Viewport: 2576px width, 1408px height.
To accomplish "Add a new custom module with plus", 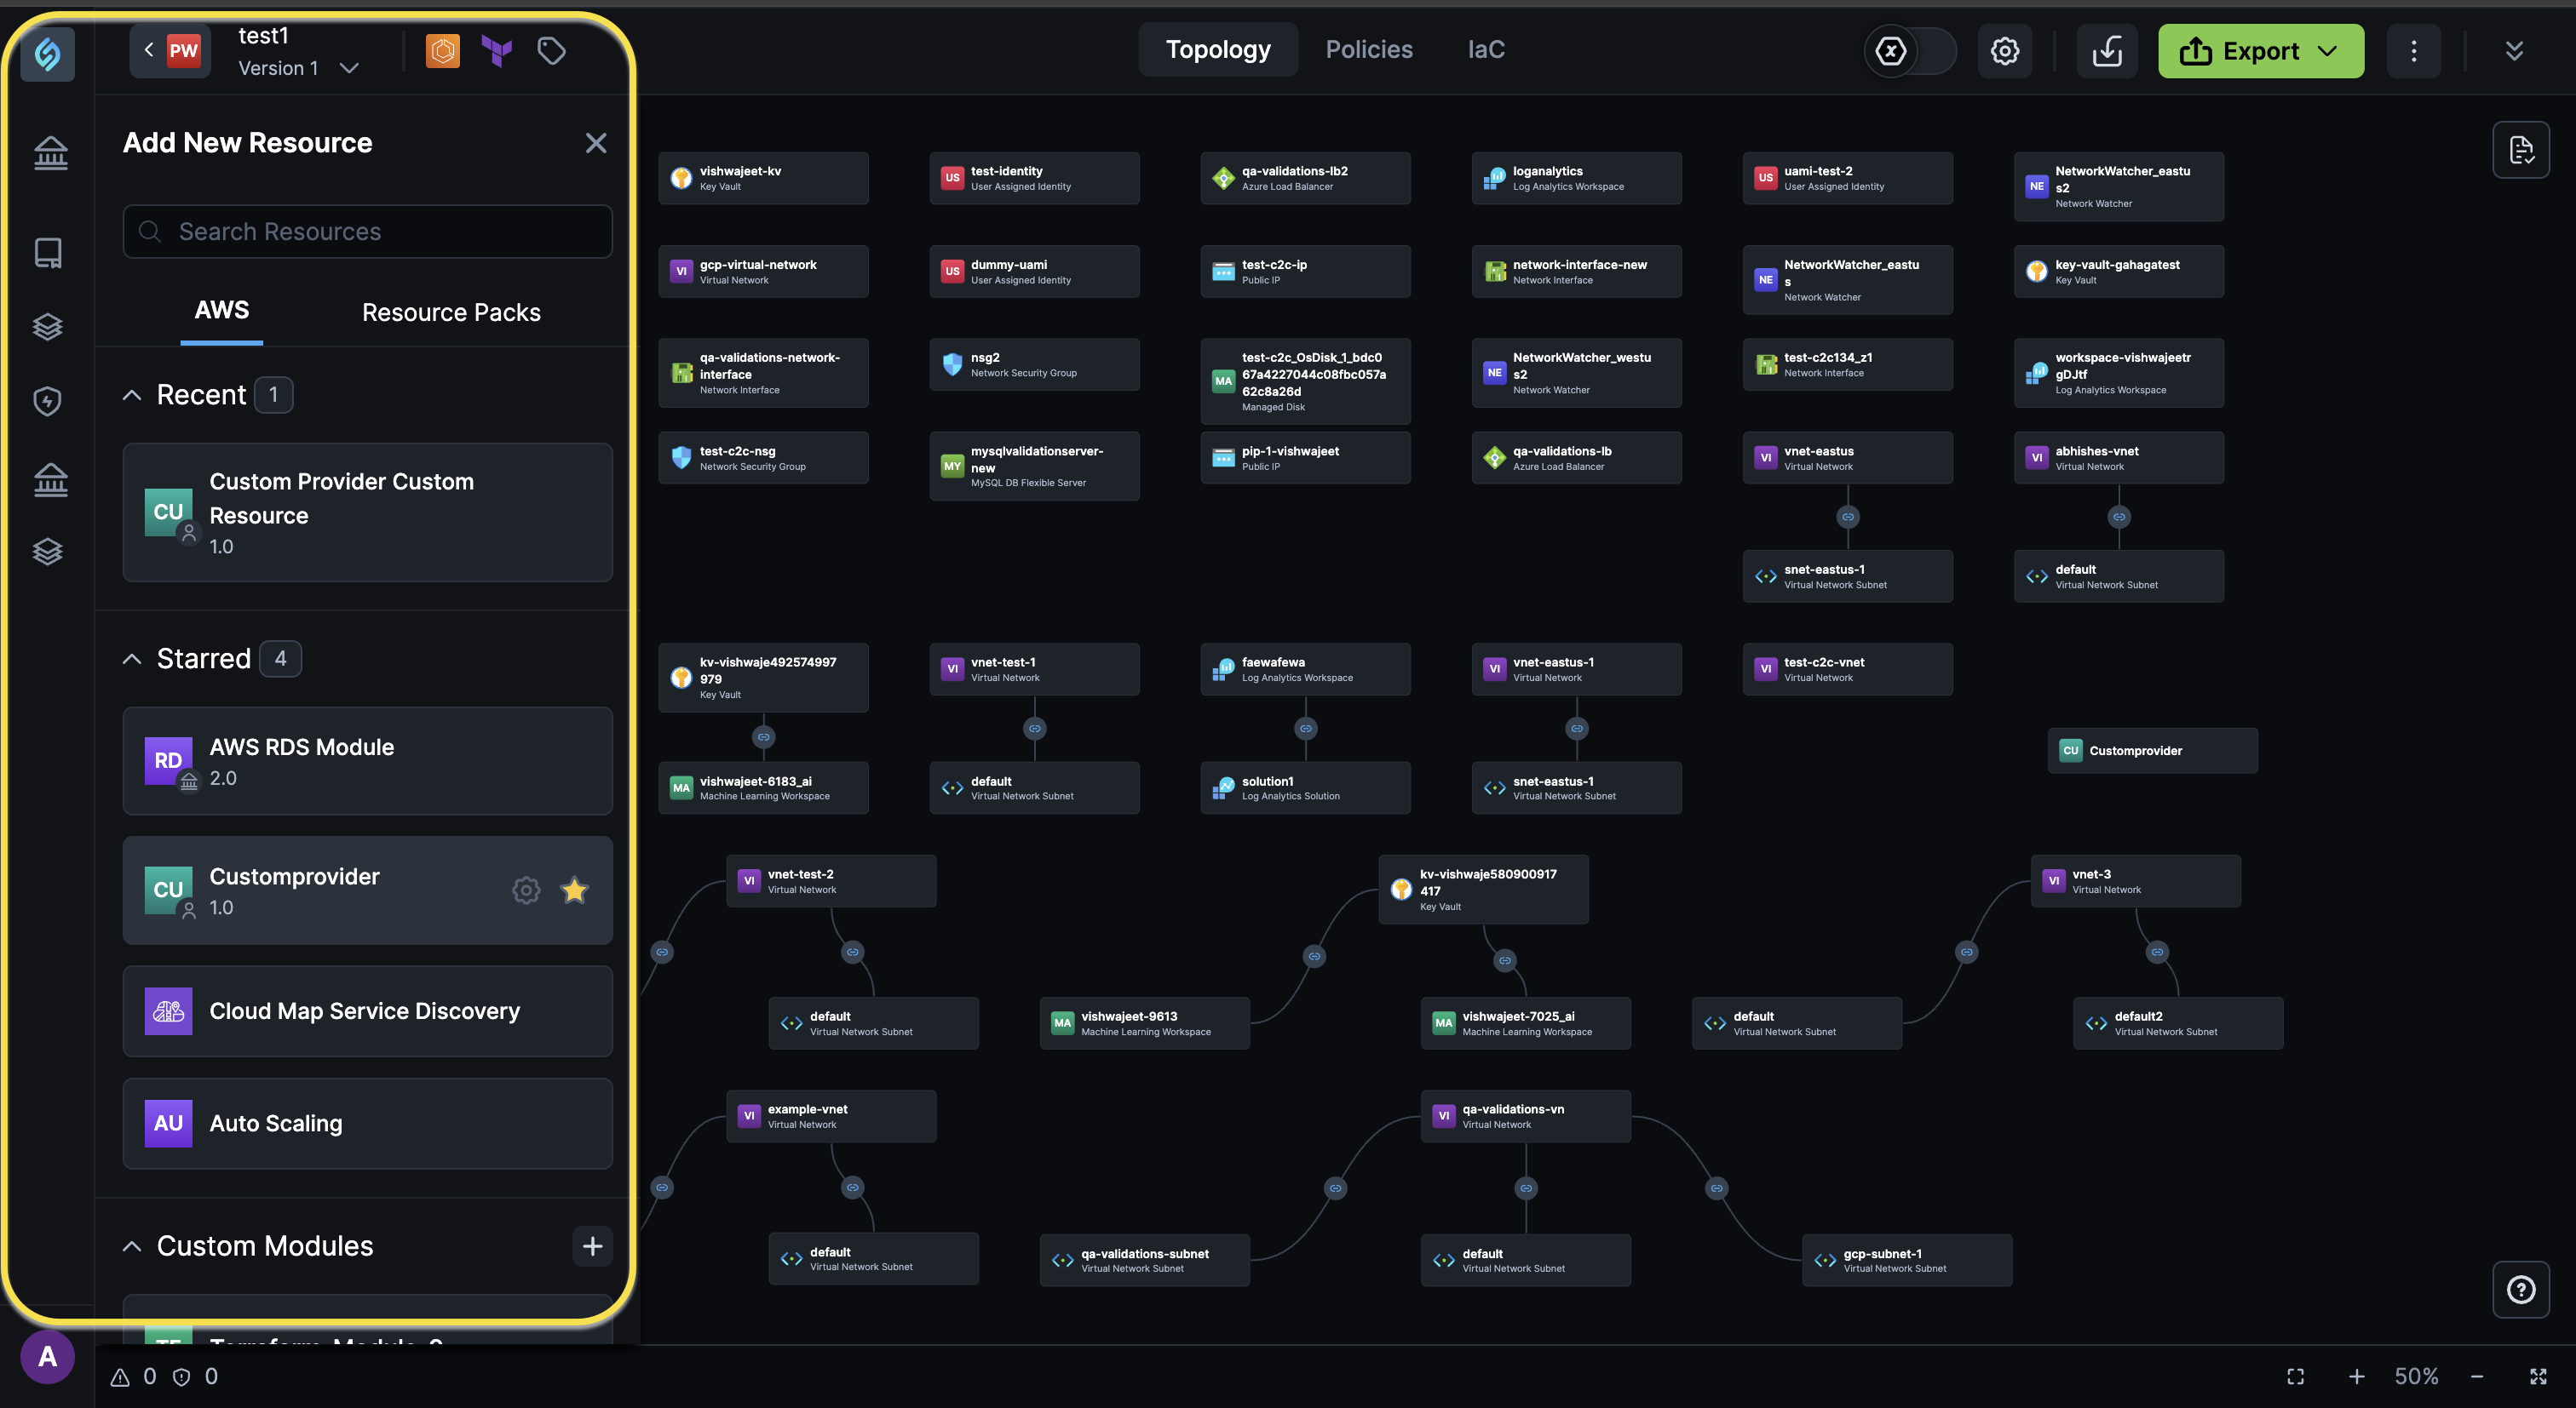I will [592, 1246].
